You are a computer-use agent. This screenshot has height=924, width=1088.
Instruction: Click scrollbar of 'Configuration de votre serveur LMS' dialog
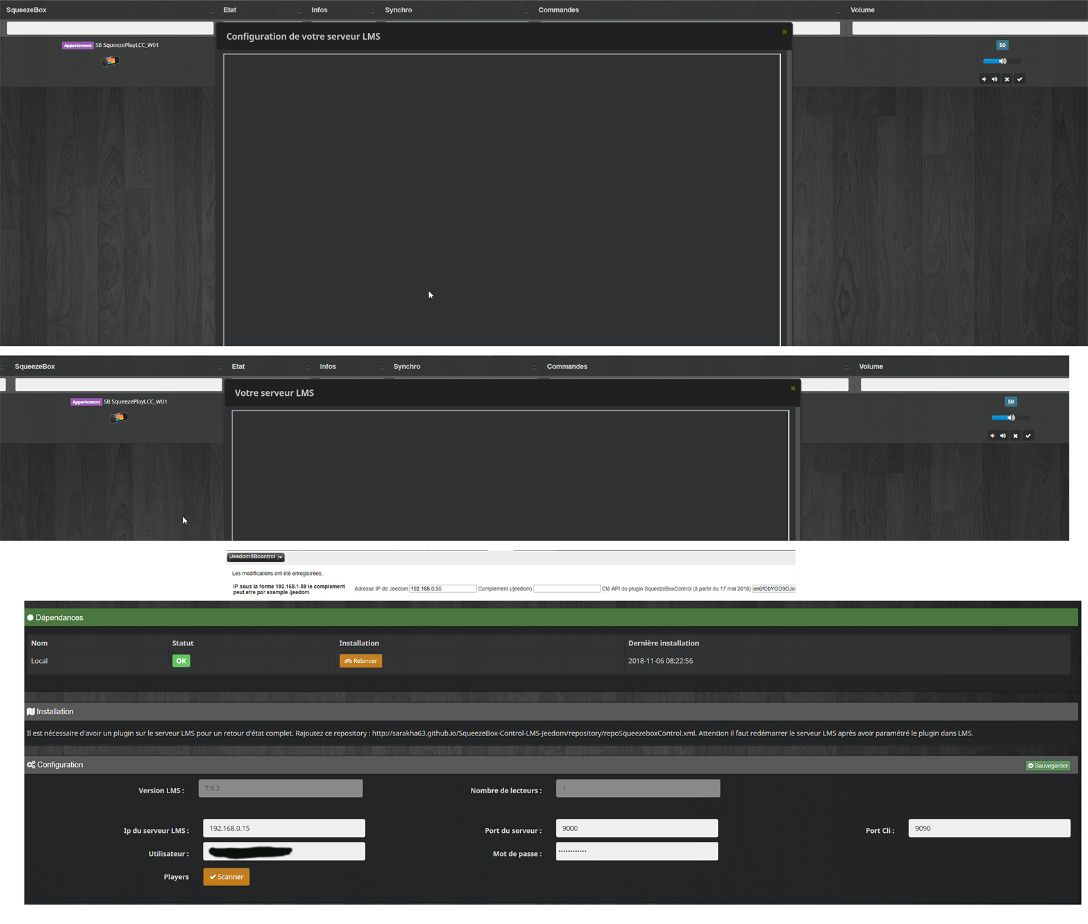point(790,198)
